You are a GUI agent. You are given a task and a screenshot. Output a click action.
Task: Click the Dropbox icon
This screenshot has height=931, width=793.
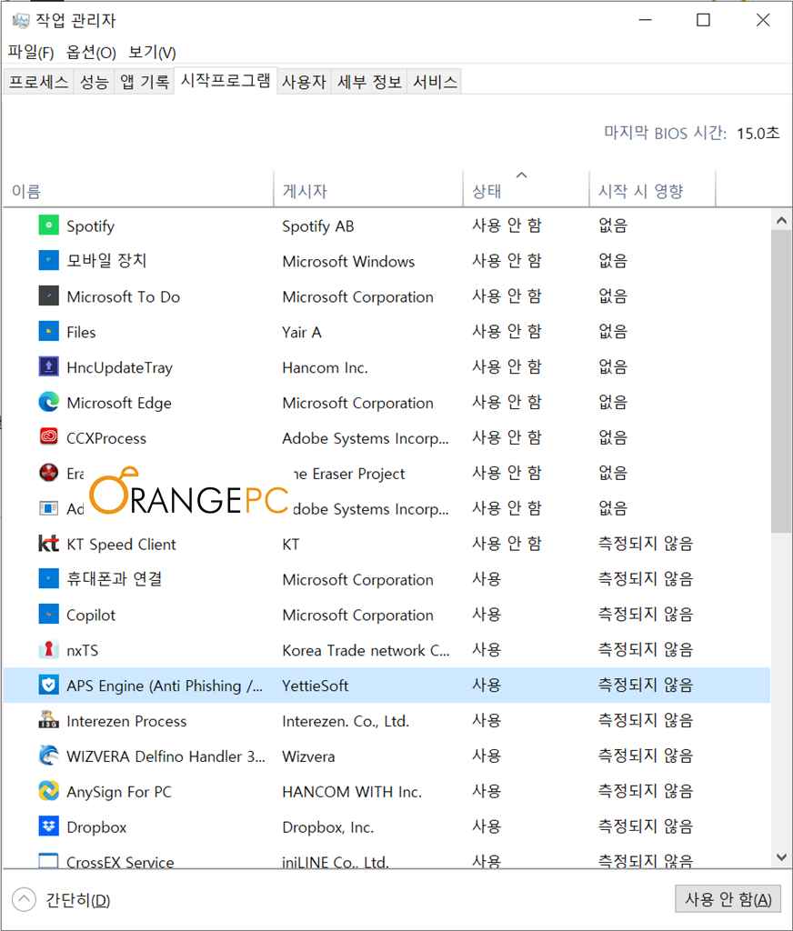tap(49, 826)
